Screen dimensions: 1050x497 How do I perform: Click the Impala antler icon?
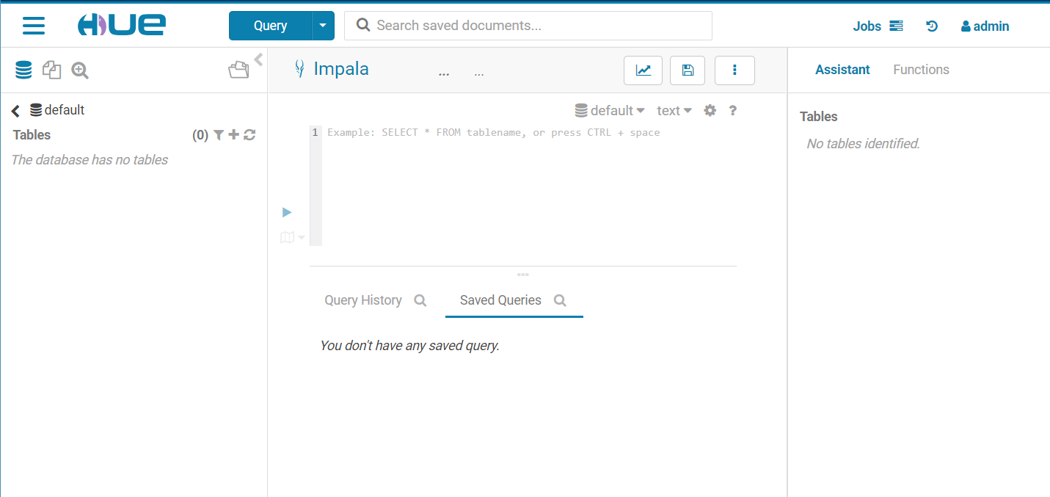pos(299,70)
